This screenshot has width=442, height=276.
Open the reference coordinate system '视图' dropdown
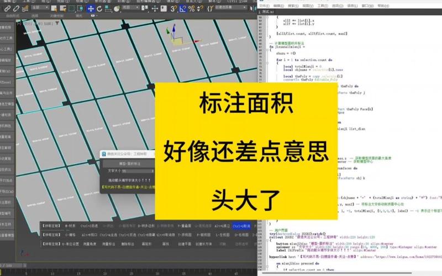(131, 8)
